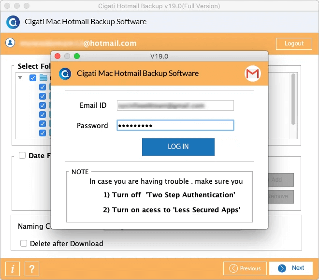The width and height of the screenshot is (319, 280).
Task: Uncheck the fourth subfolder checkbox
Action: click(x=43, y=115)
